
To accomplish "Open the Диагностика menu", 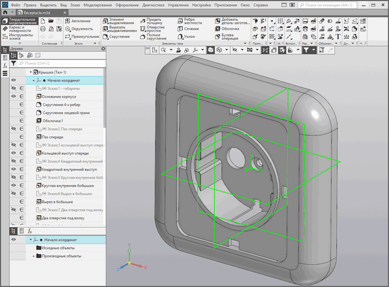I will (x=153, y=4).
